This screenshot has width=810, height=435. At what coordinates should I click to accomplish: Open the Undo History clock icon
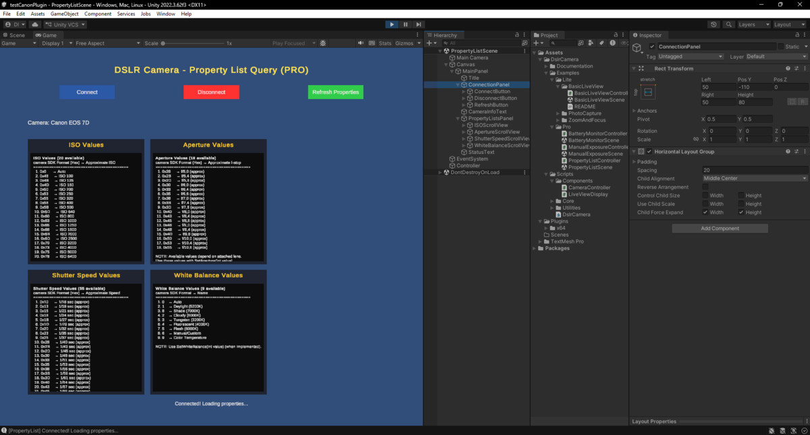[x=714, y=24]
